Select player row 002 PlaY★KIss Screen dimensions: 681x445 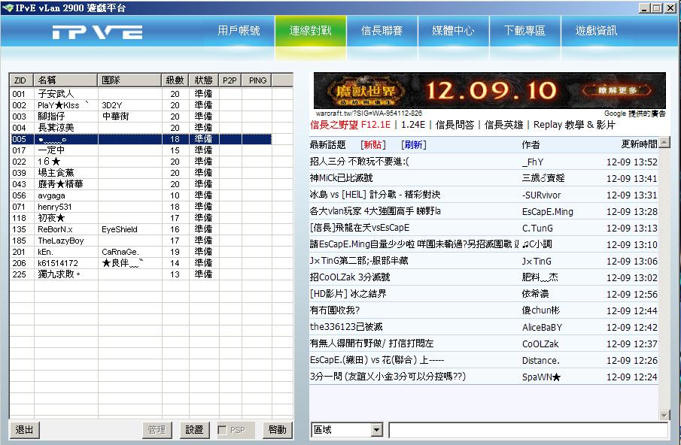click(141, 105)
